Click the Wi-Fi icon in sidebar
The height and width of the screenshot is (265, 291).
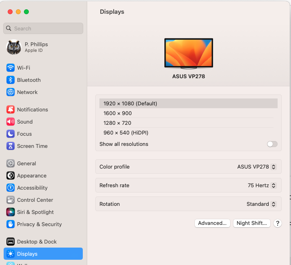pos(11,68)
